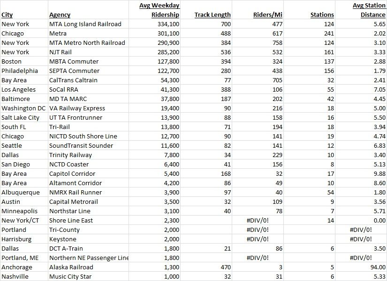Select the MTA Long Island Railroad cell
387x281 pixels.
[x=85, y=24]
